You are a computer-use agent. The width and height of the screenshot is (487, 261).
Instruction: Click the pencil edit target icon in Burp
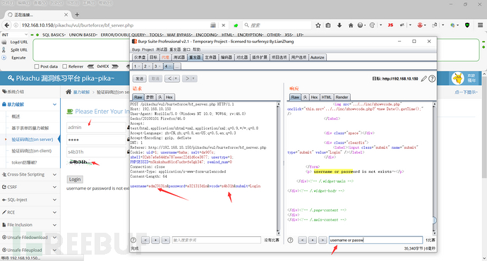423,79
